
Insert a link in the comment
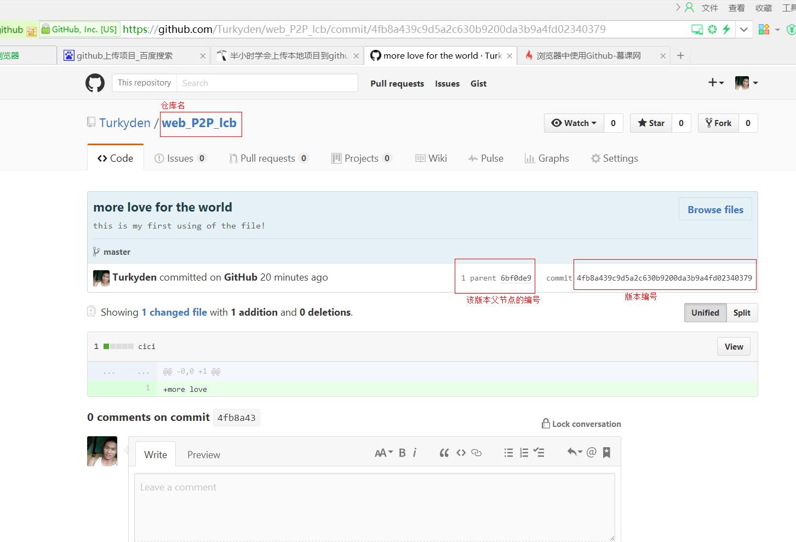(477, 453)
